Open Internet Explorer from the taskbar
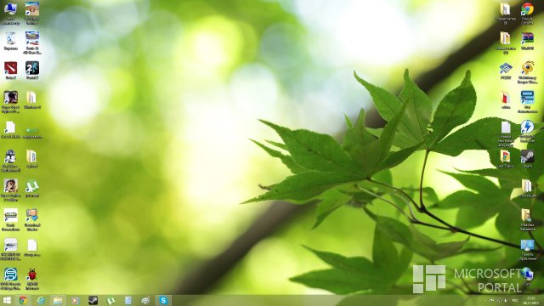Image resolution: width=544 pixels, height=306 pixels. (41, 300)
